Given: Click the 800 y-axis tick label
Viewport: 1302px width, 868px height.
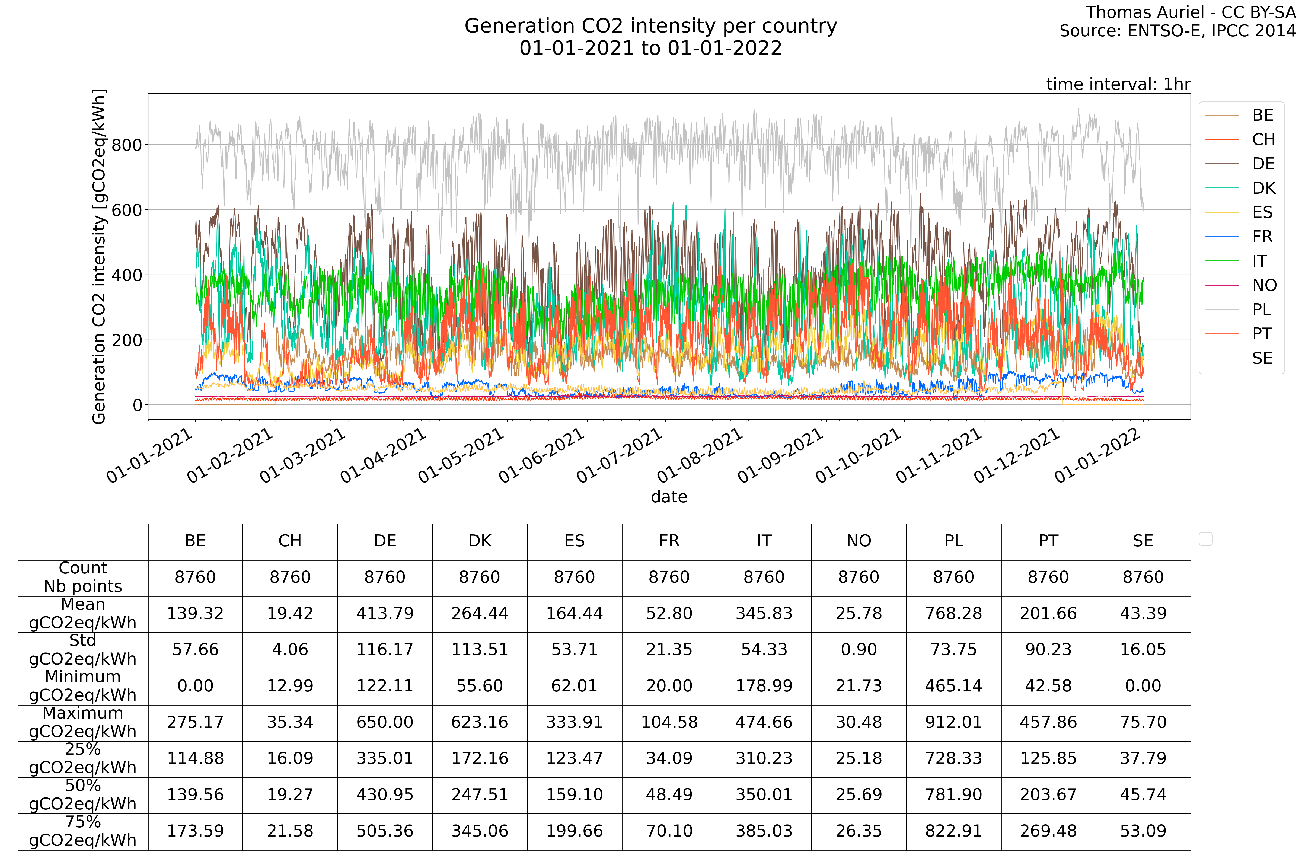Looking at the screenshot, I should (x=127, y=145).
